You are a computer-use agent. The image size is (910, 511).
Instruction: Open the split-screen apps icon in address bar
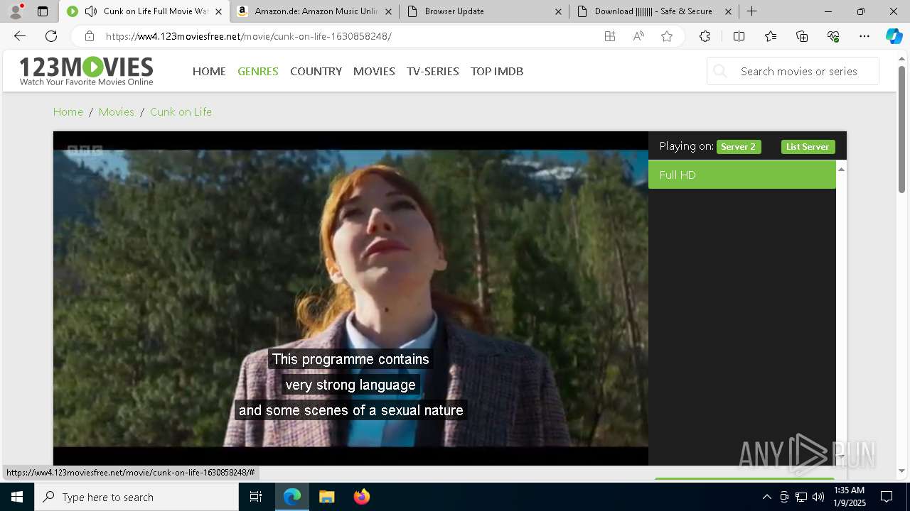610,36
